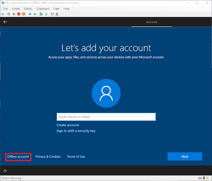The image size is (212, 181).
Task: Click the Virtual Machine Connection title bar icon
Action: 3,3
